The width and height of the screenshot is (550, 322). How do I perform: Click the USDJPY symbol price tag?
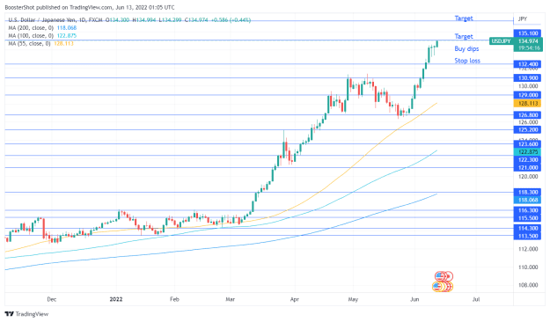(x=501, y=41)
